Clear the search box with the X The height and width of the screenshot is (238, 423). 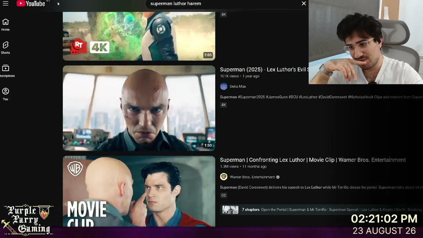pos(304,4)
